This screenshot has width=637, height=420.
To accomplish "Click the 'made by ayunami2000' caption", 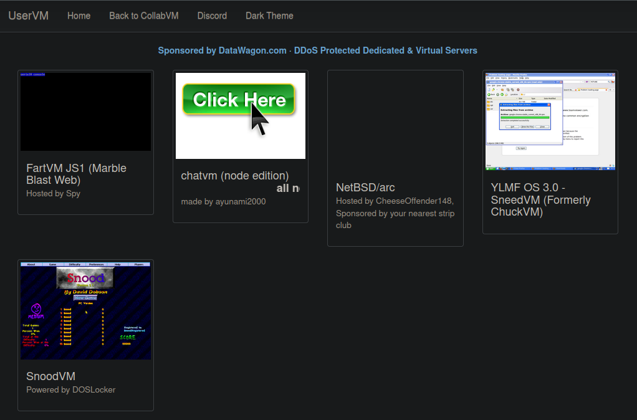I will (x=223, y=202).
